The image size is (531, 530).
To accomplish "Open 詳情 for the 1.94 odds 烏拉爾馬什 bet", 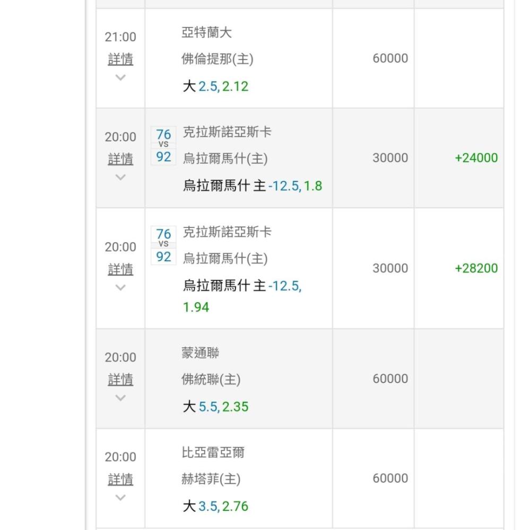I will 120,269.
